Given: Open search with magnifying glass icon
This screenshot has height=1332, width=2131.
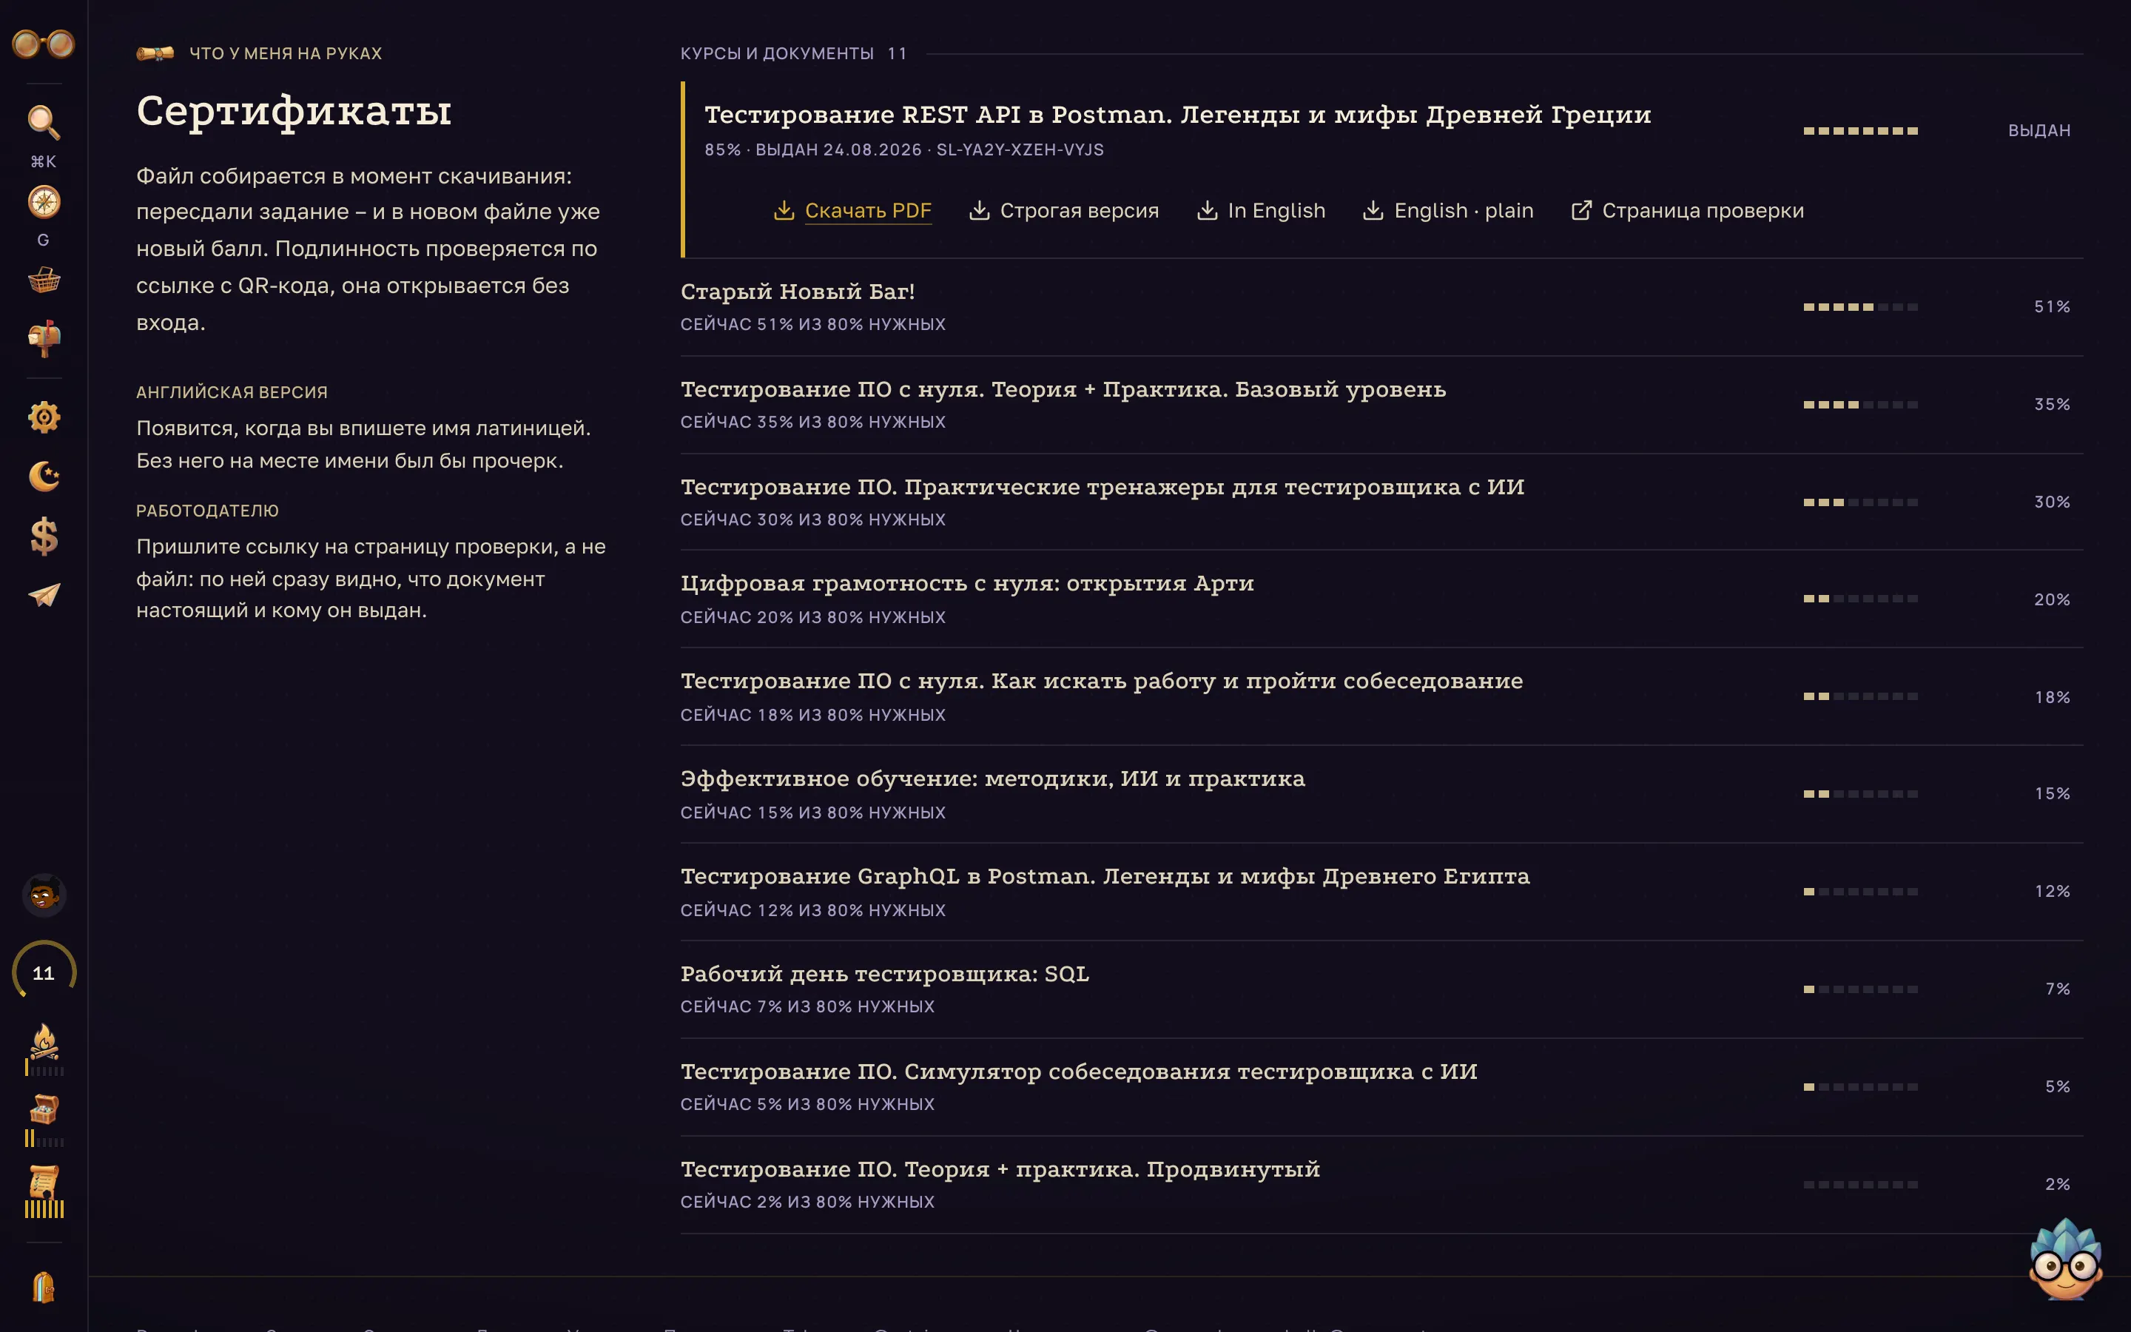Looking at the screenshot, I should [x=43, y=122].
